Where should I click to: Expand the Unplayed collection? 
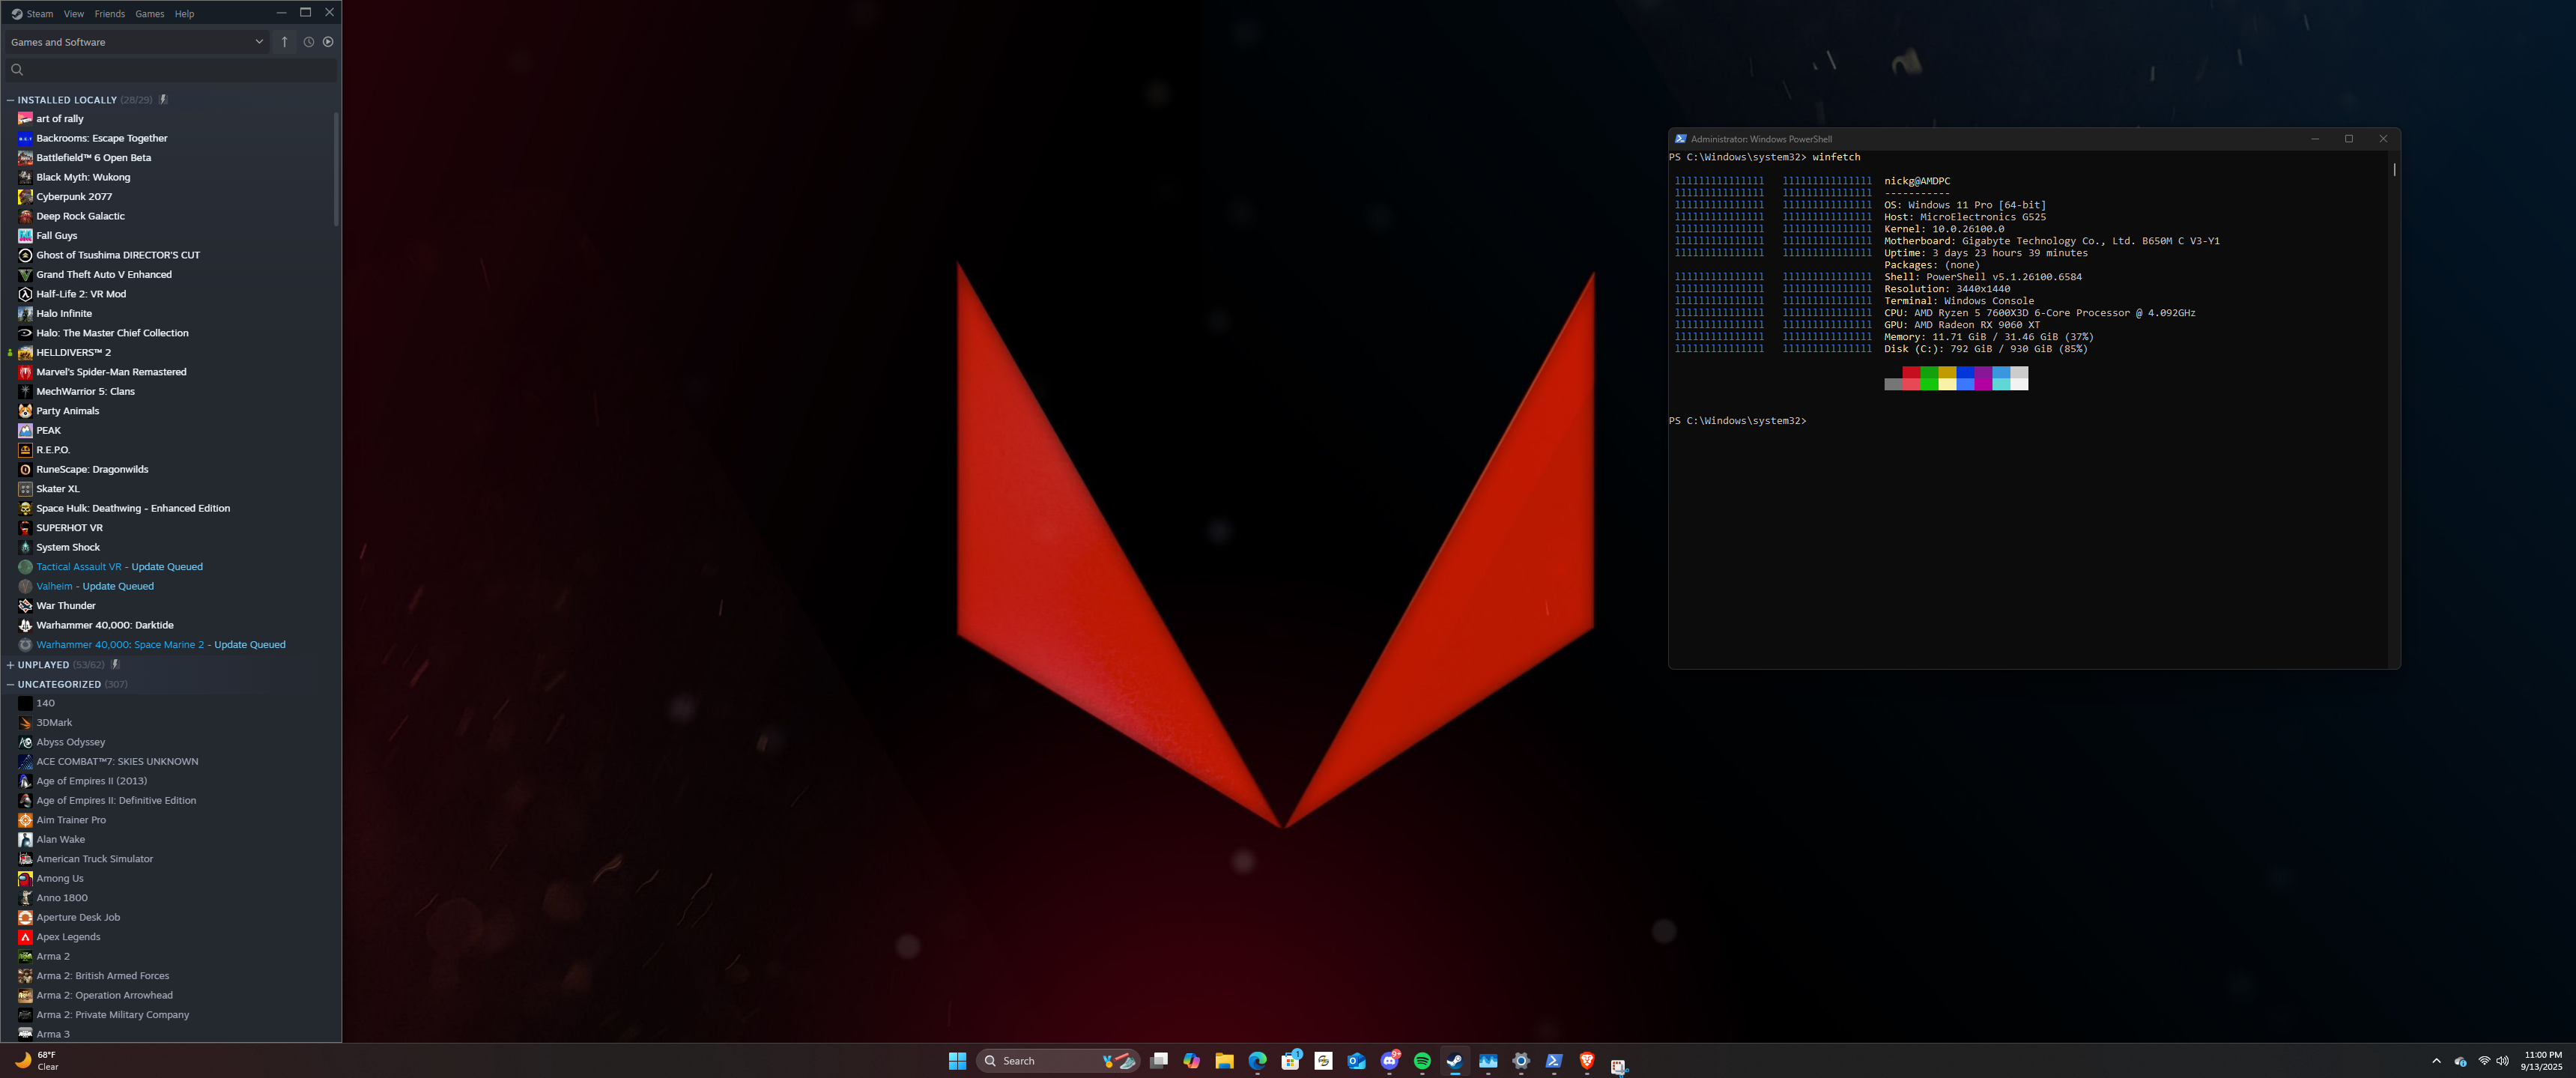[10, 665]
